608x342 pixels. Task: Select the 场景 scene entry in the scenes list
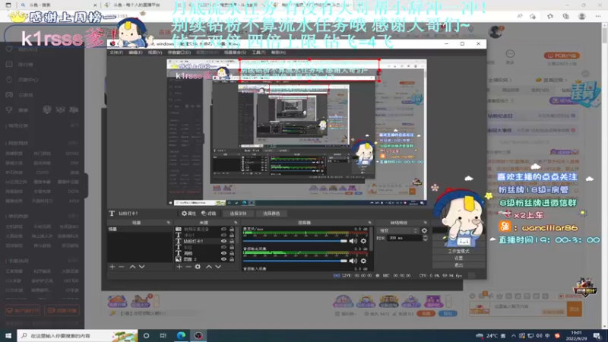click(139, 230)
